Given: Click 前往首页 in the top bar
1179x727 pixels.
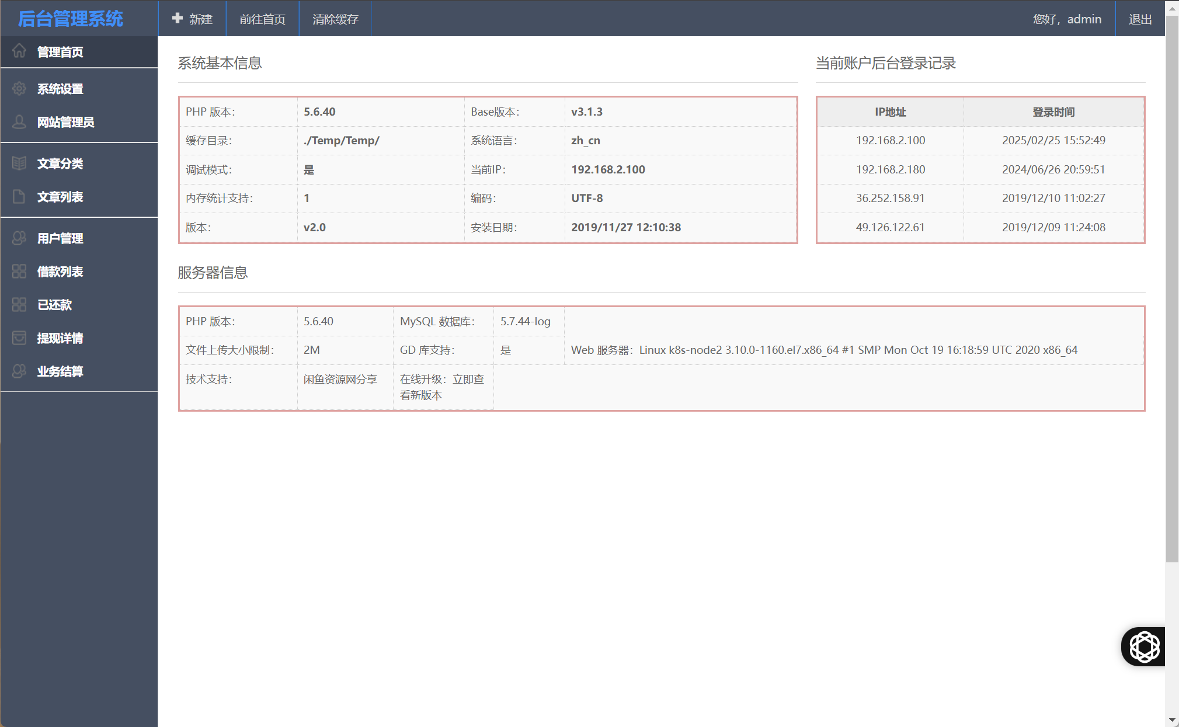Looking at the screenshot, I should (x=263, y=19).
